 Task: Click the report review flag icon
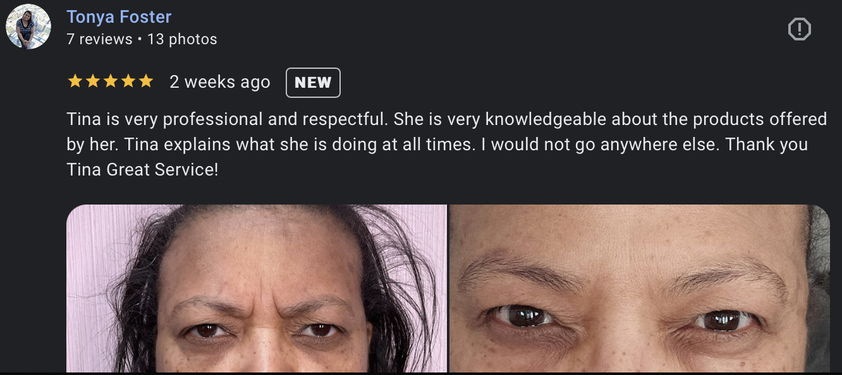coord(800,29)
